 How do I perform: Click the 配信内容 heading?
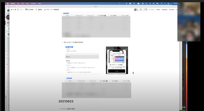69,47
